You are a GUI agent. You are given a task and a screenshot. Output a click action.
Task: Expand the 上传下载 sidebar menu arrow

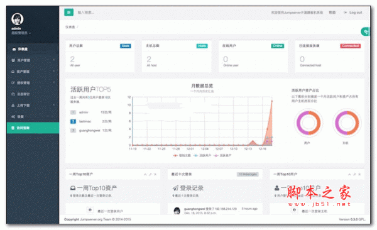click(53, 105)
